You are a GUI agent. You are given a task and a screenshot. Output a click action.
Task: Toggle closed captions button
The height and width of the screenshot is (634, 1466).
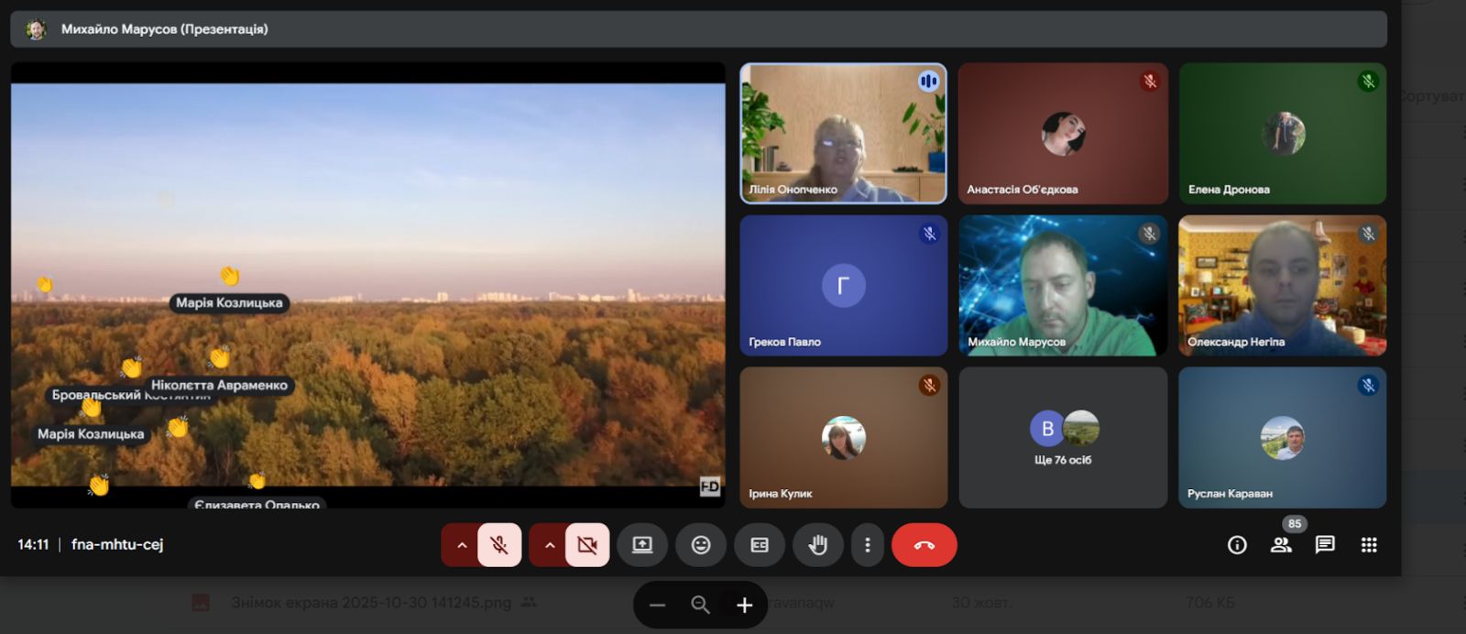point(759,545)
